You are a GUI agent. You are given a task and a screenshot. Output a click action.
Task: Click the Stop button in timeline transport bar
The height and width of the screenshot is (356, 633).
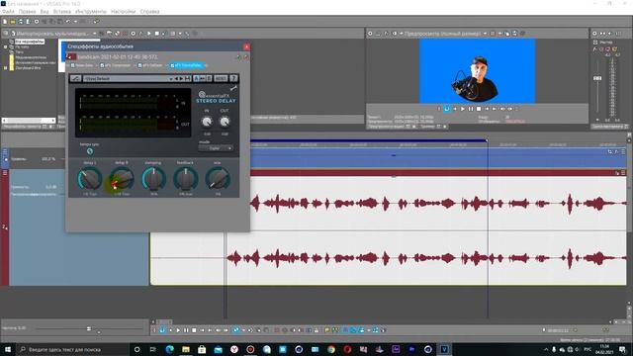[194, 330]
